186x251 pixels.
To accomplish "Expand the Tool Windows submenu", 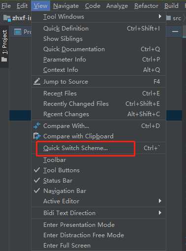I will pos(98,17).
